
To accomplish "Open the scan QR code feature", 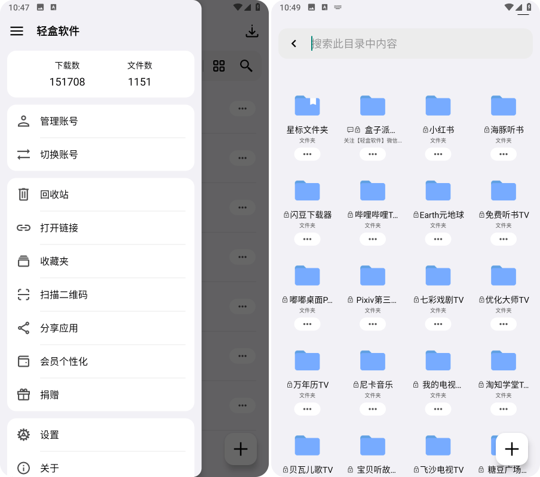I will pyautogui.click(x=60, y=295).
